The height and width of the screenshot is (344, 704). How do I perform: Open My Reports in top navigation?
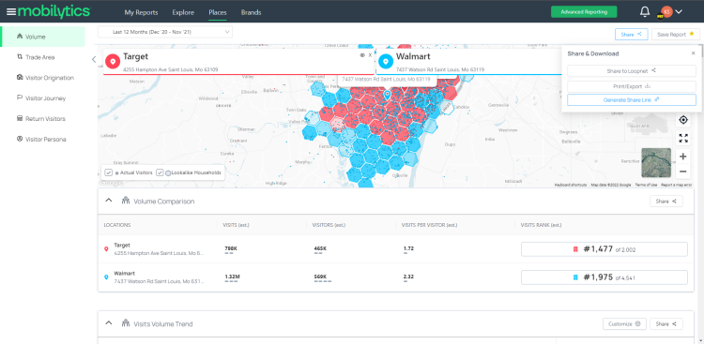click(x=141, y=12)
